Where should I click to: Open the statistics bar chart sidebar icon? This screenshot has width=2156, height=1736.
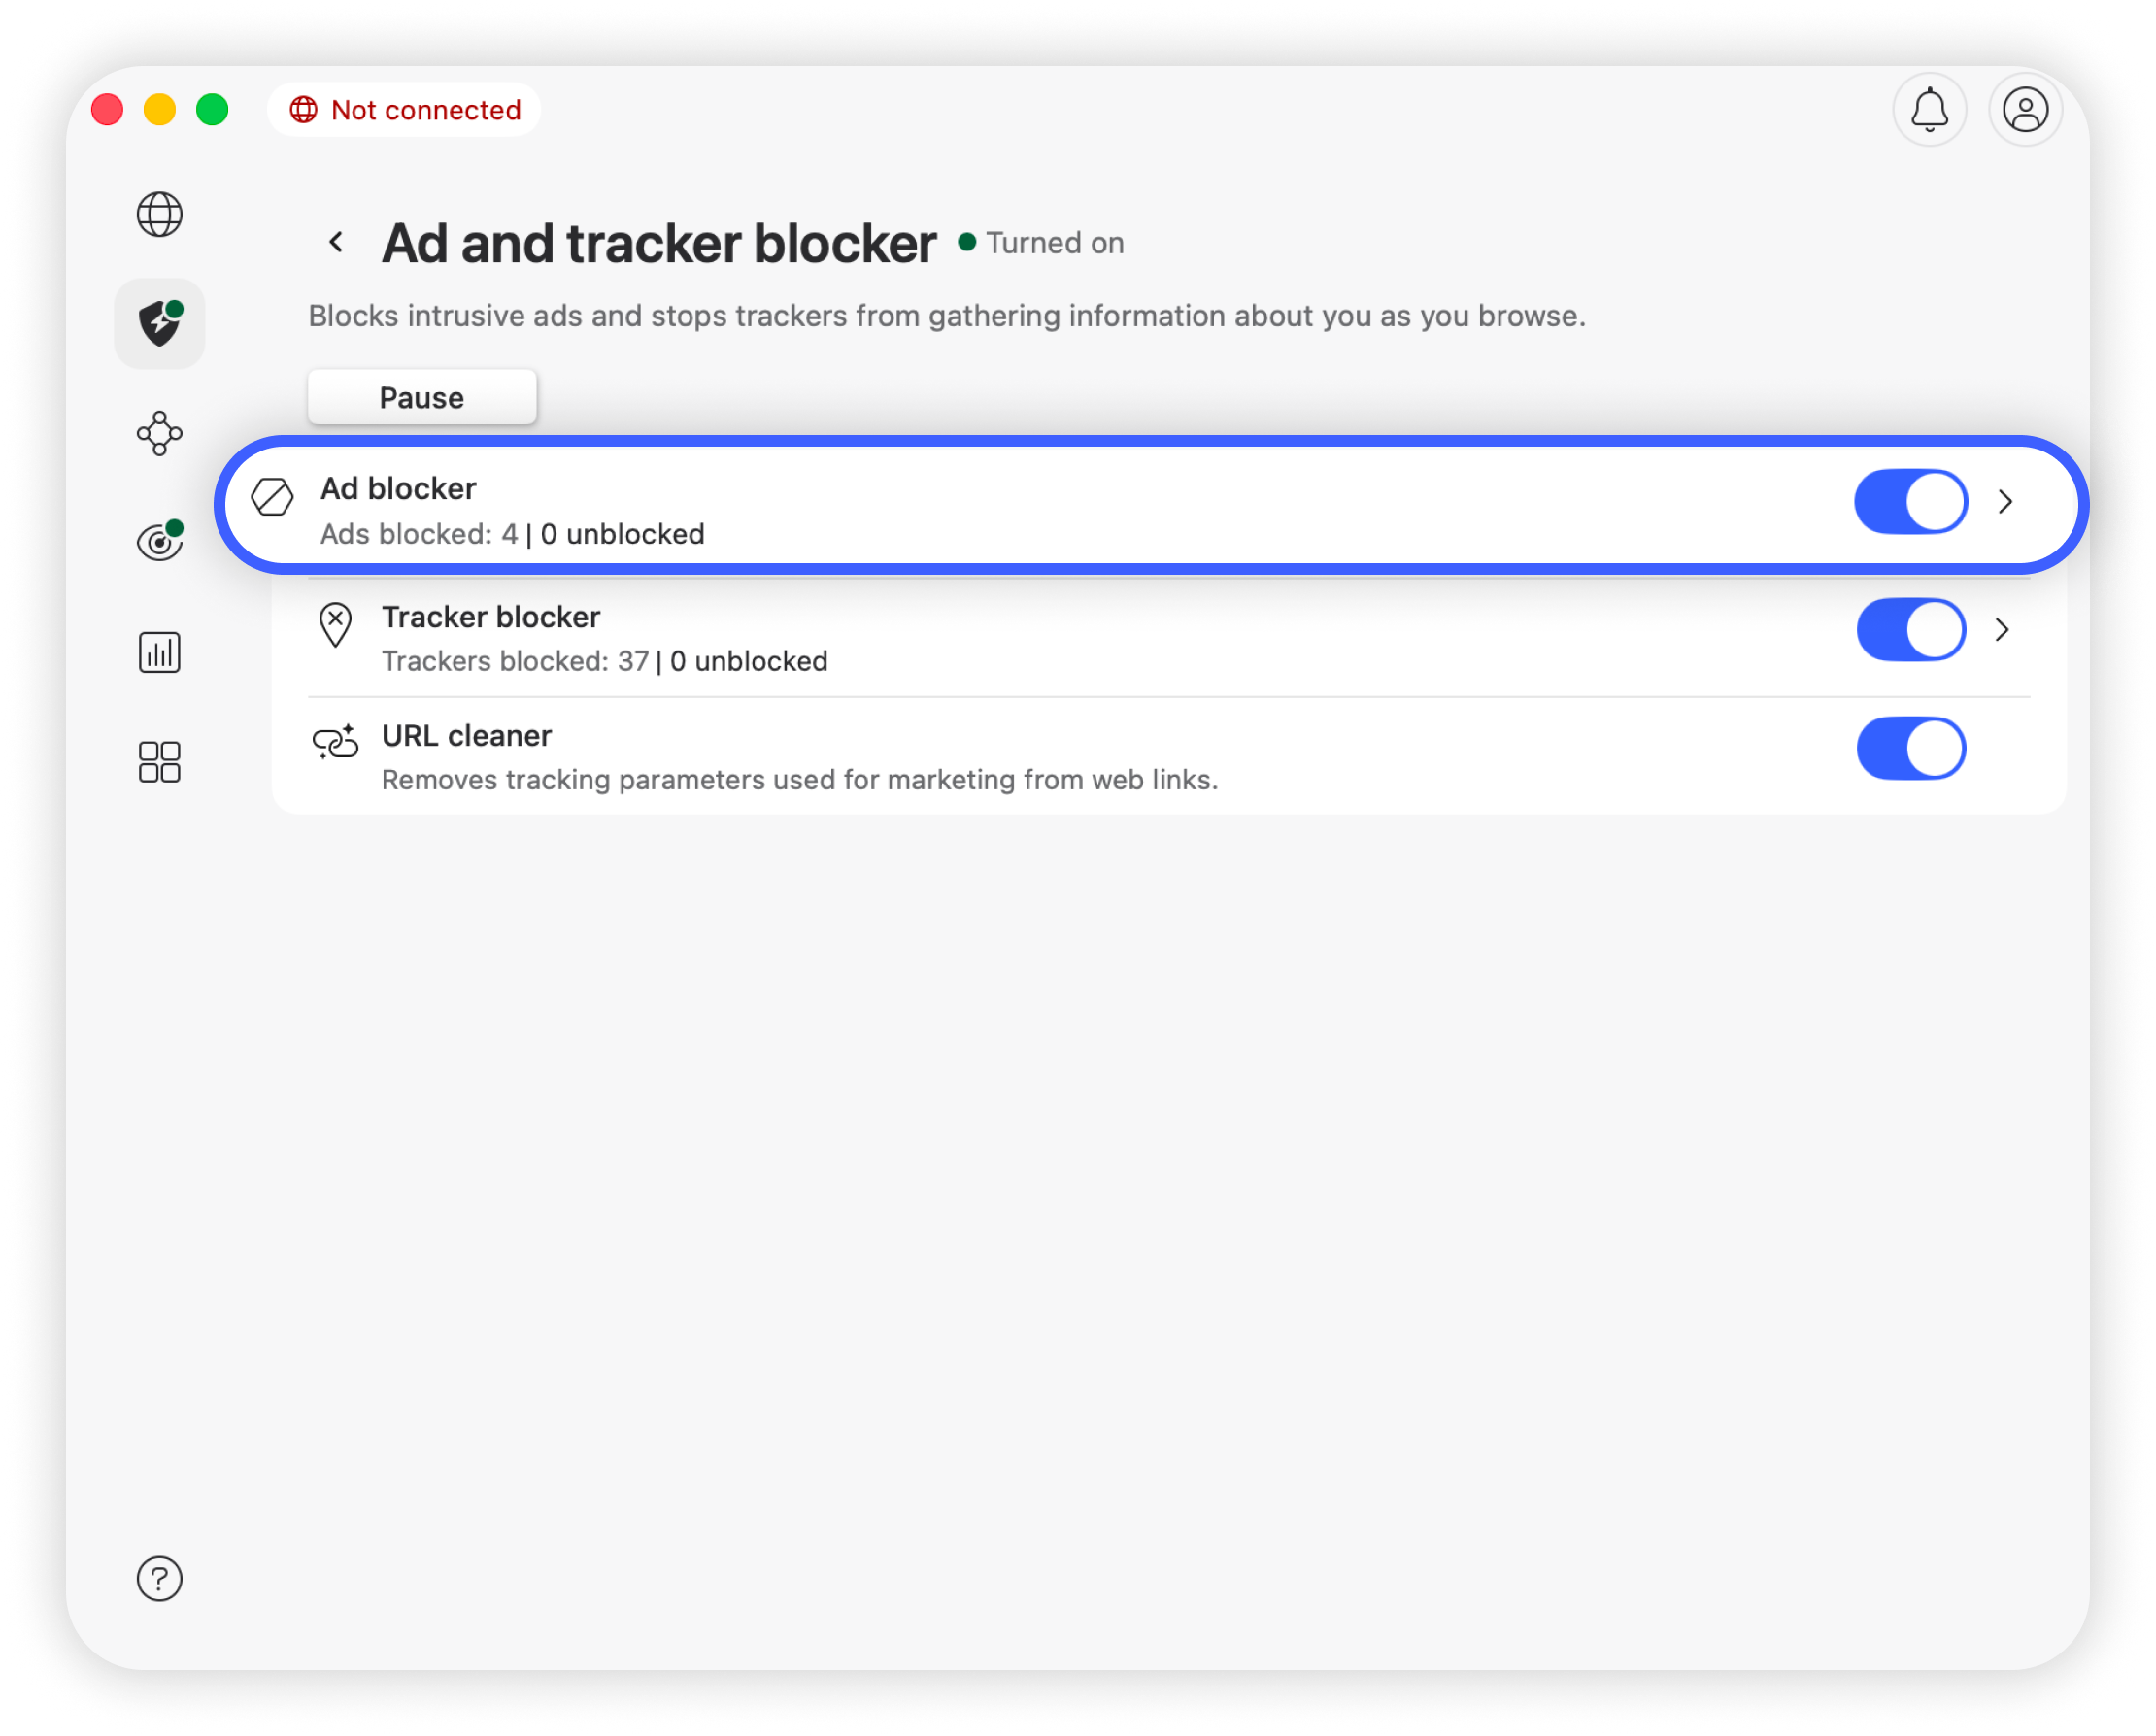(159, 652)
